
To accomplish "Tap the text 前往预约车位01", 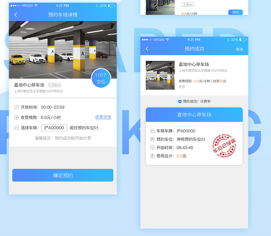I will coord(84,128).
